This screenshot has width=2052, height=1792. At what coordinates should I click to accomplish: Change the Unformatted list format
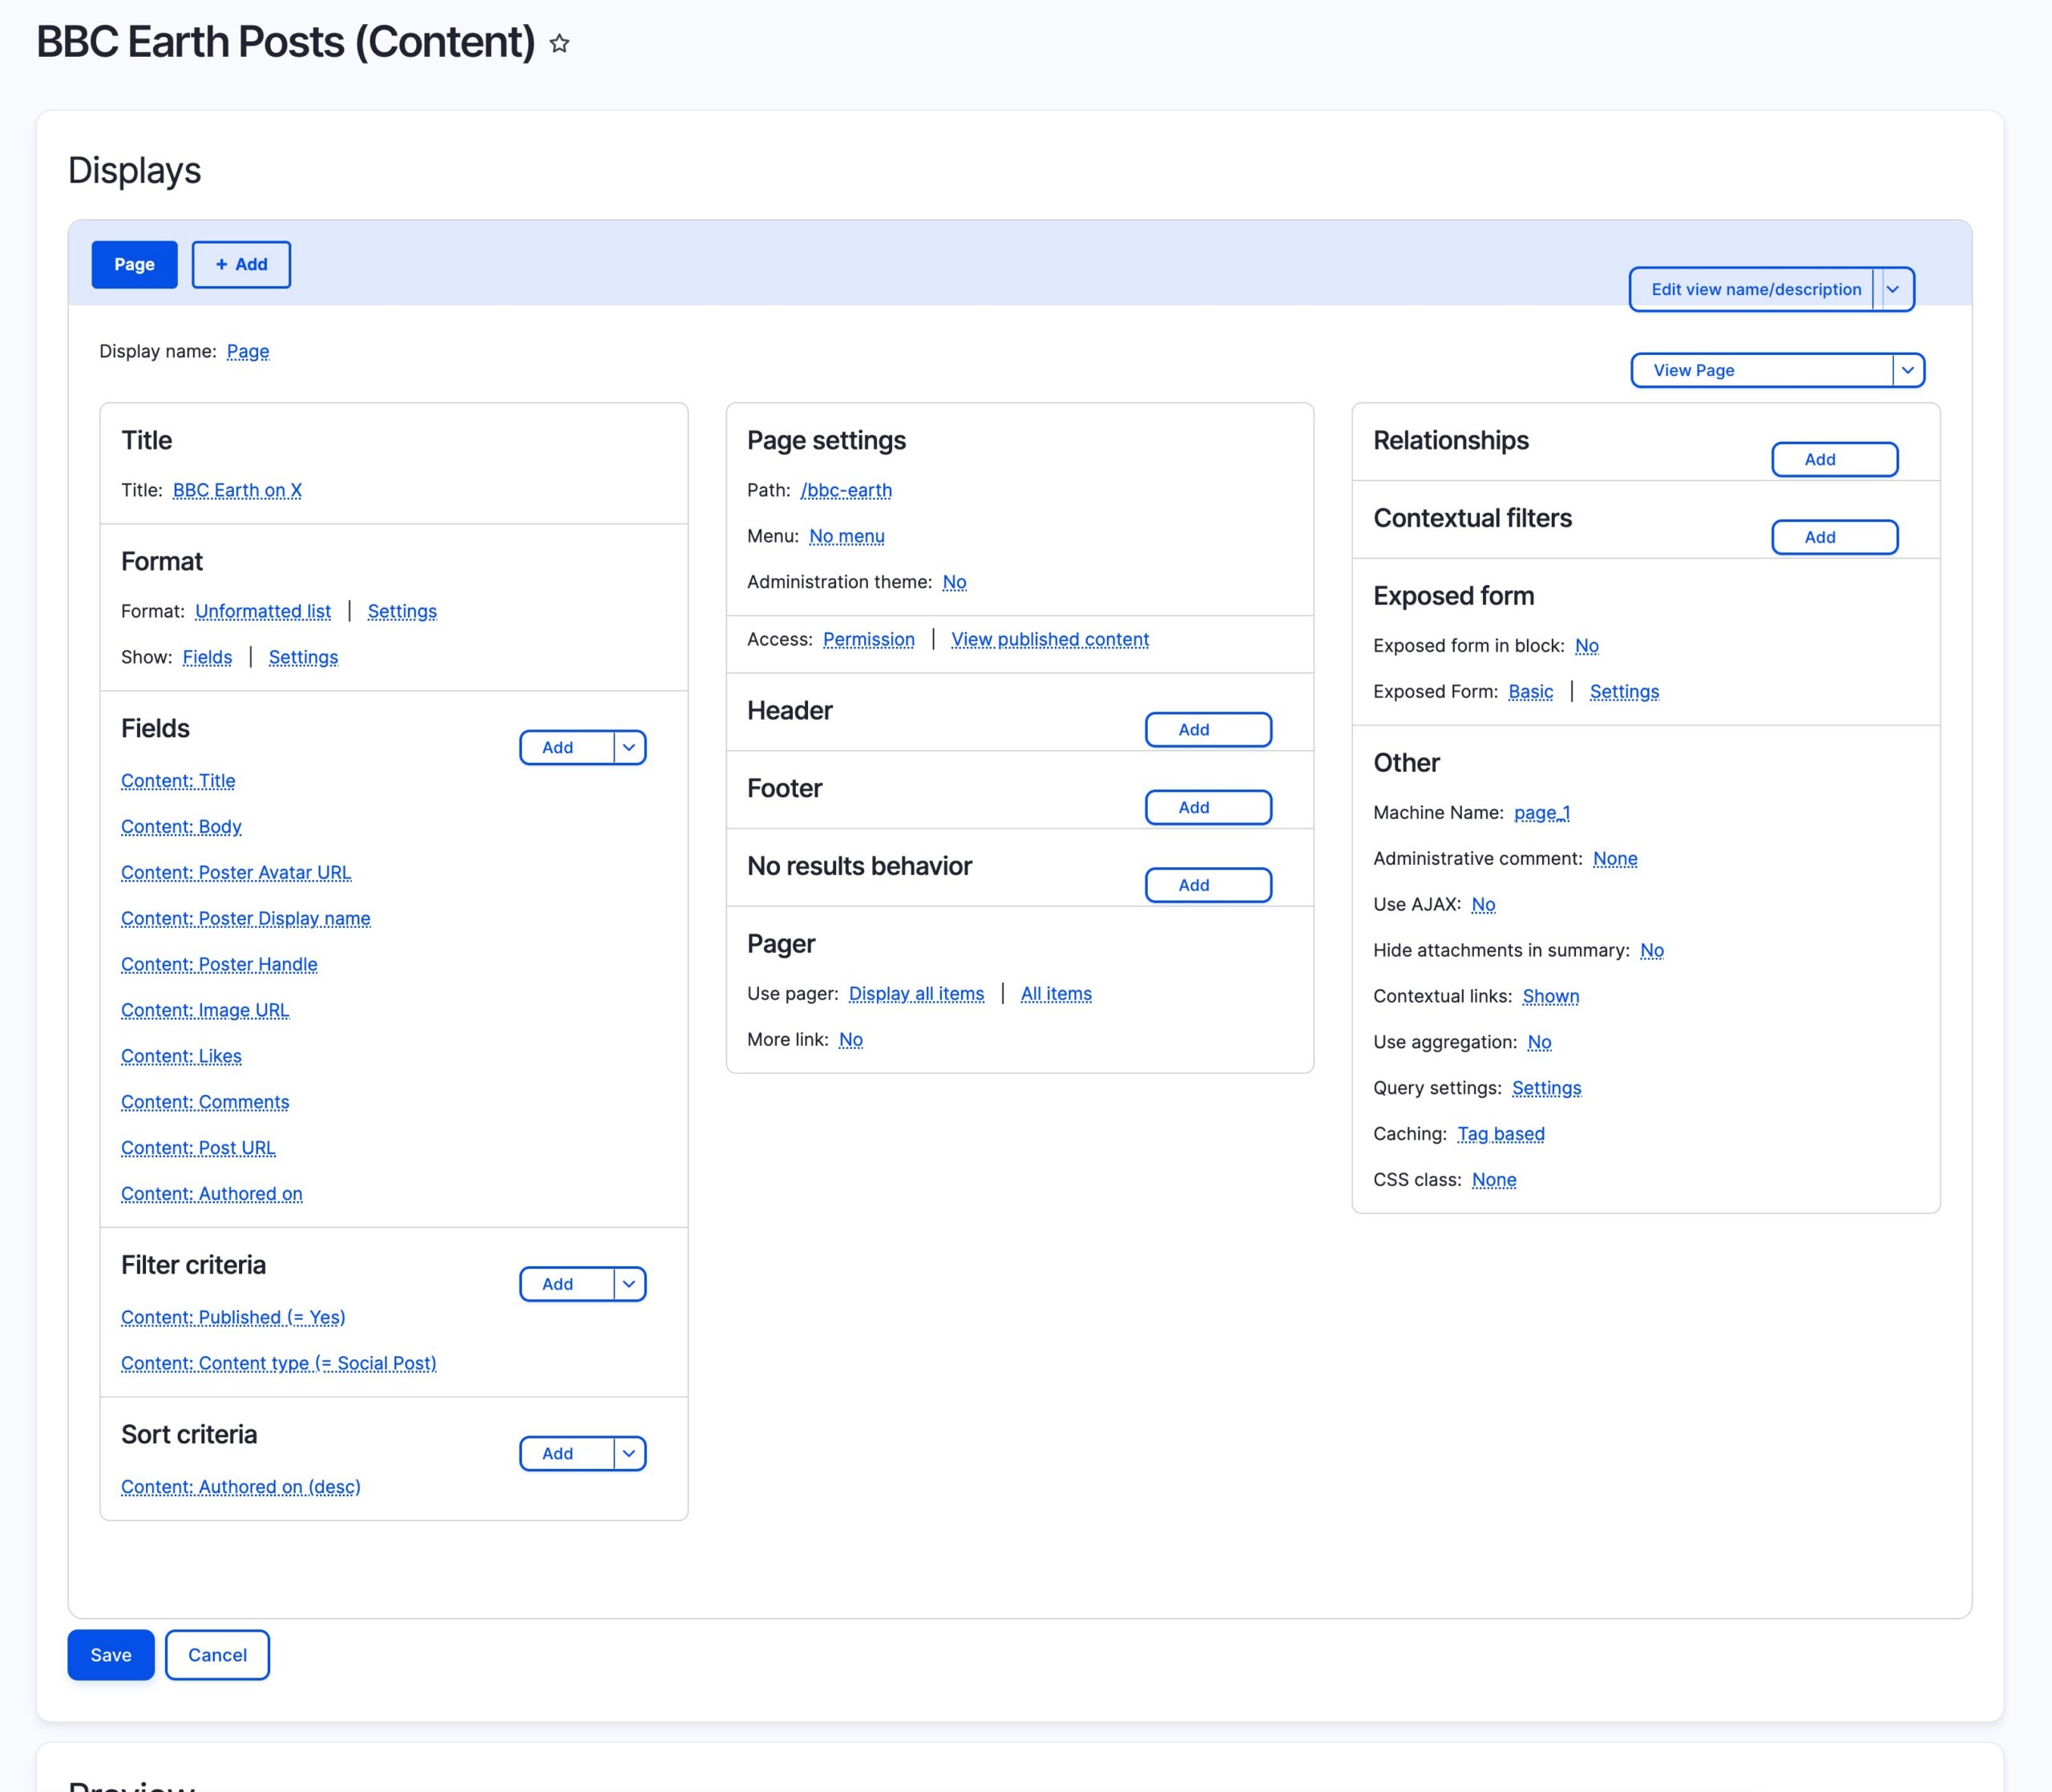(263, 611)
